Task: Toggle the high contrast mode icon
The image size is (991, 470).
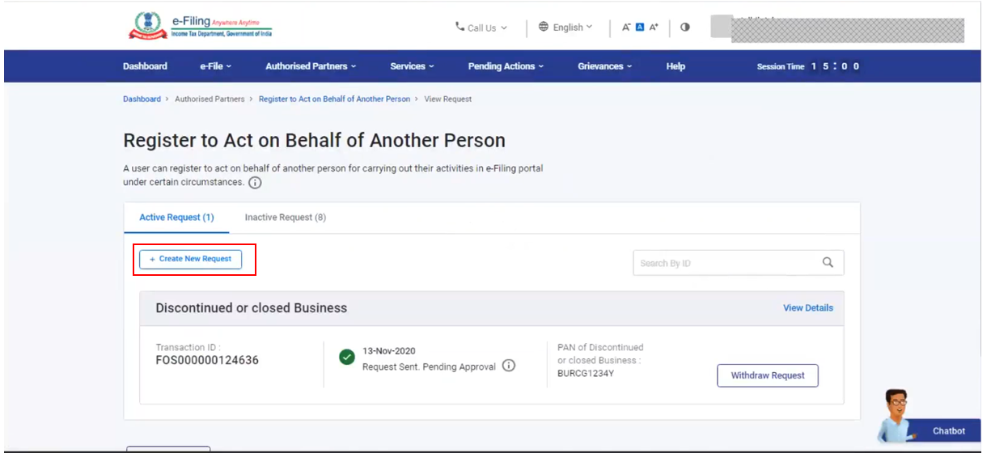Action: point(685,27)
